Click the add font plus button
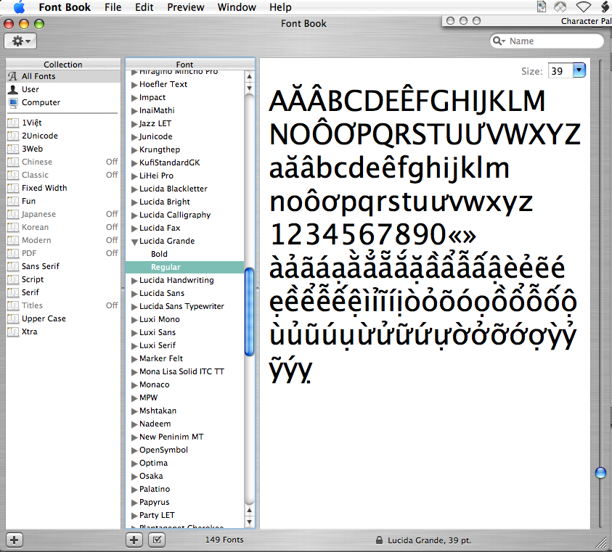The image size is (612, 552). click(x=134, y=540)
